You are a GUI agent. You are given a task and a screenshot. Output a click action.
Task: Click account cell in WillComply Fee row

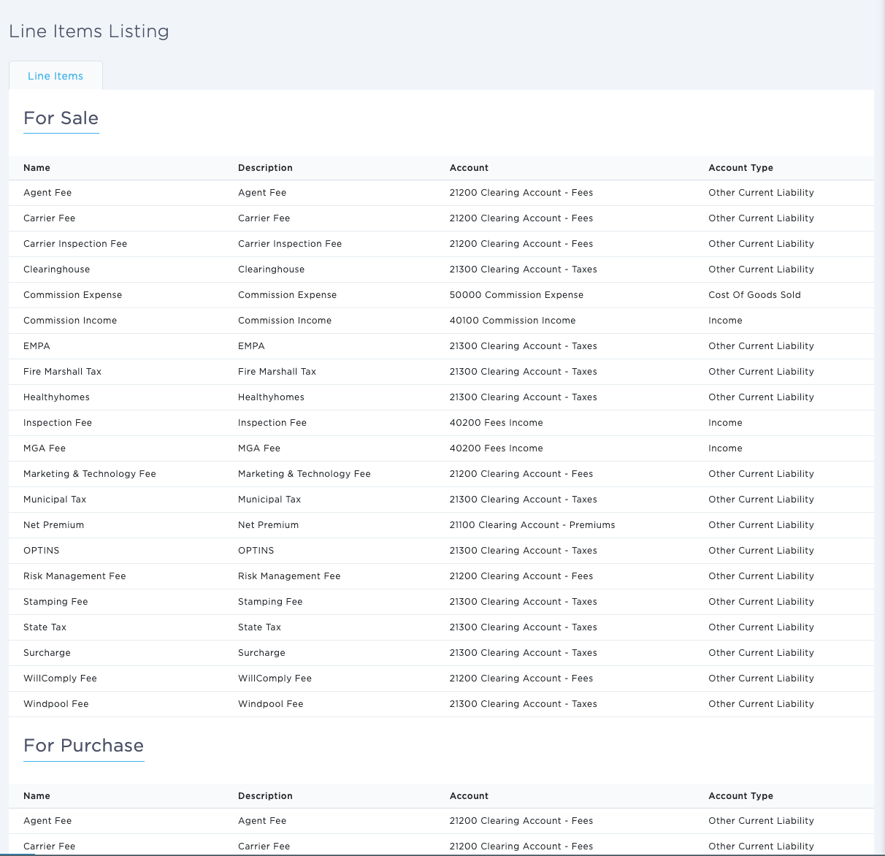point(521,679)
